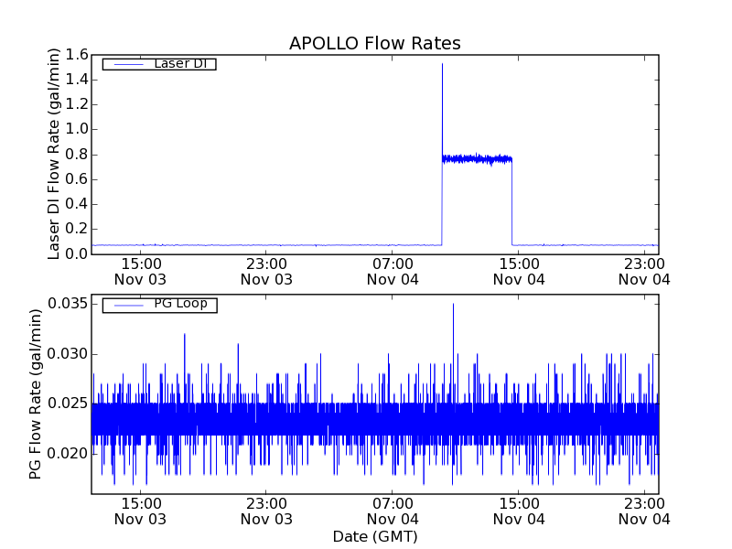Click the 23:00 Nov 03 tick under bottom chart

pos(266,511)
